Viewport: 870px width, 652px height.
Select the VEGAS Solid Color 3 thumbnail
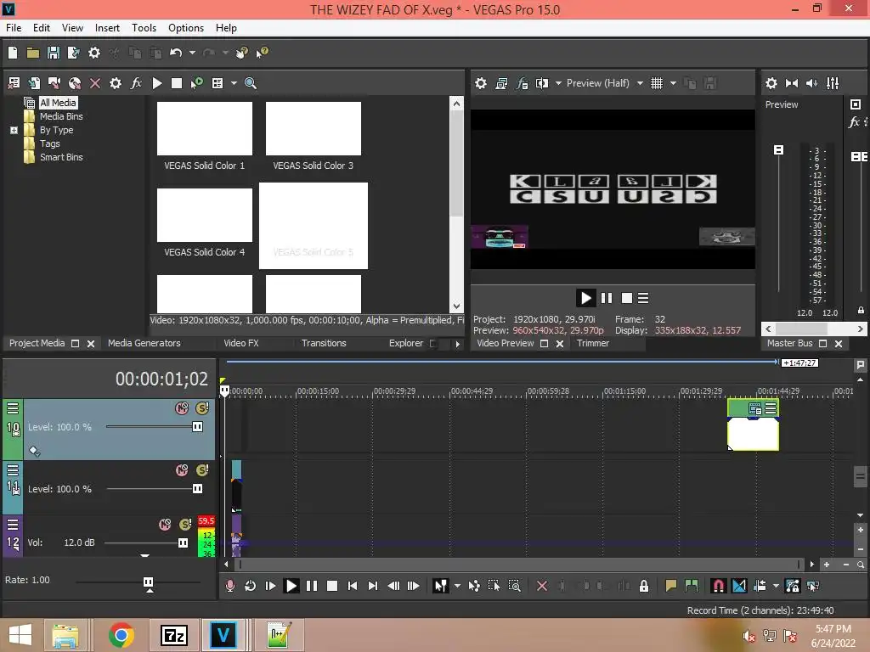(313, 129)
